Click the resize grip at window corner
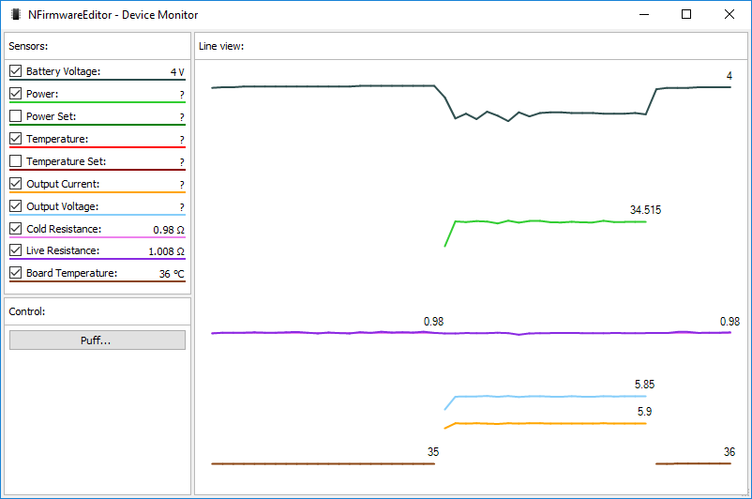 coord(745,492)
